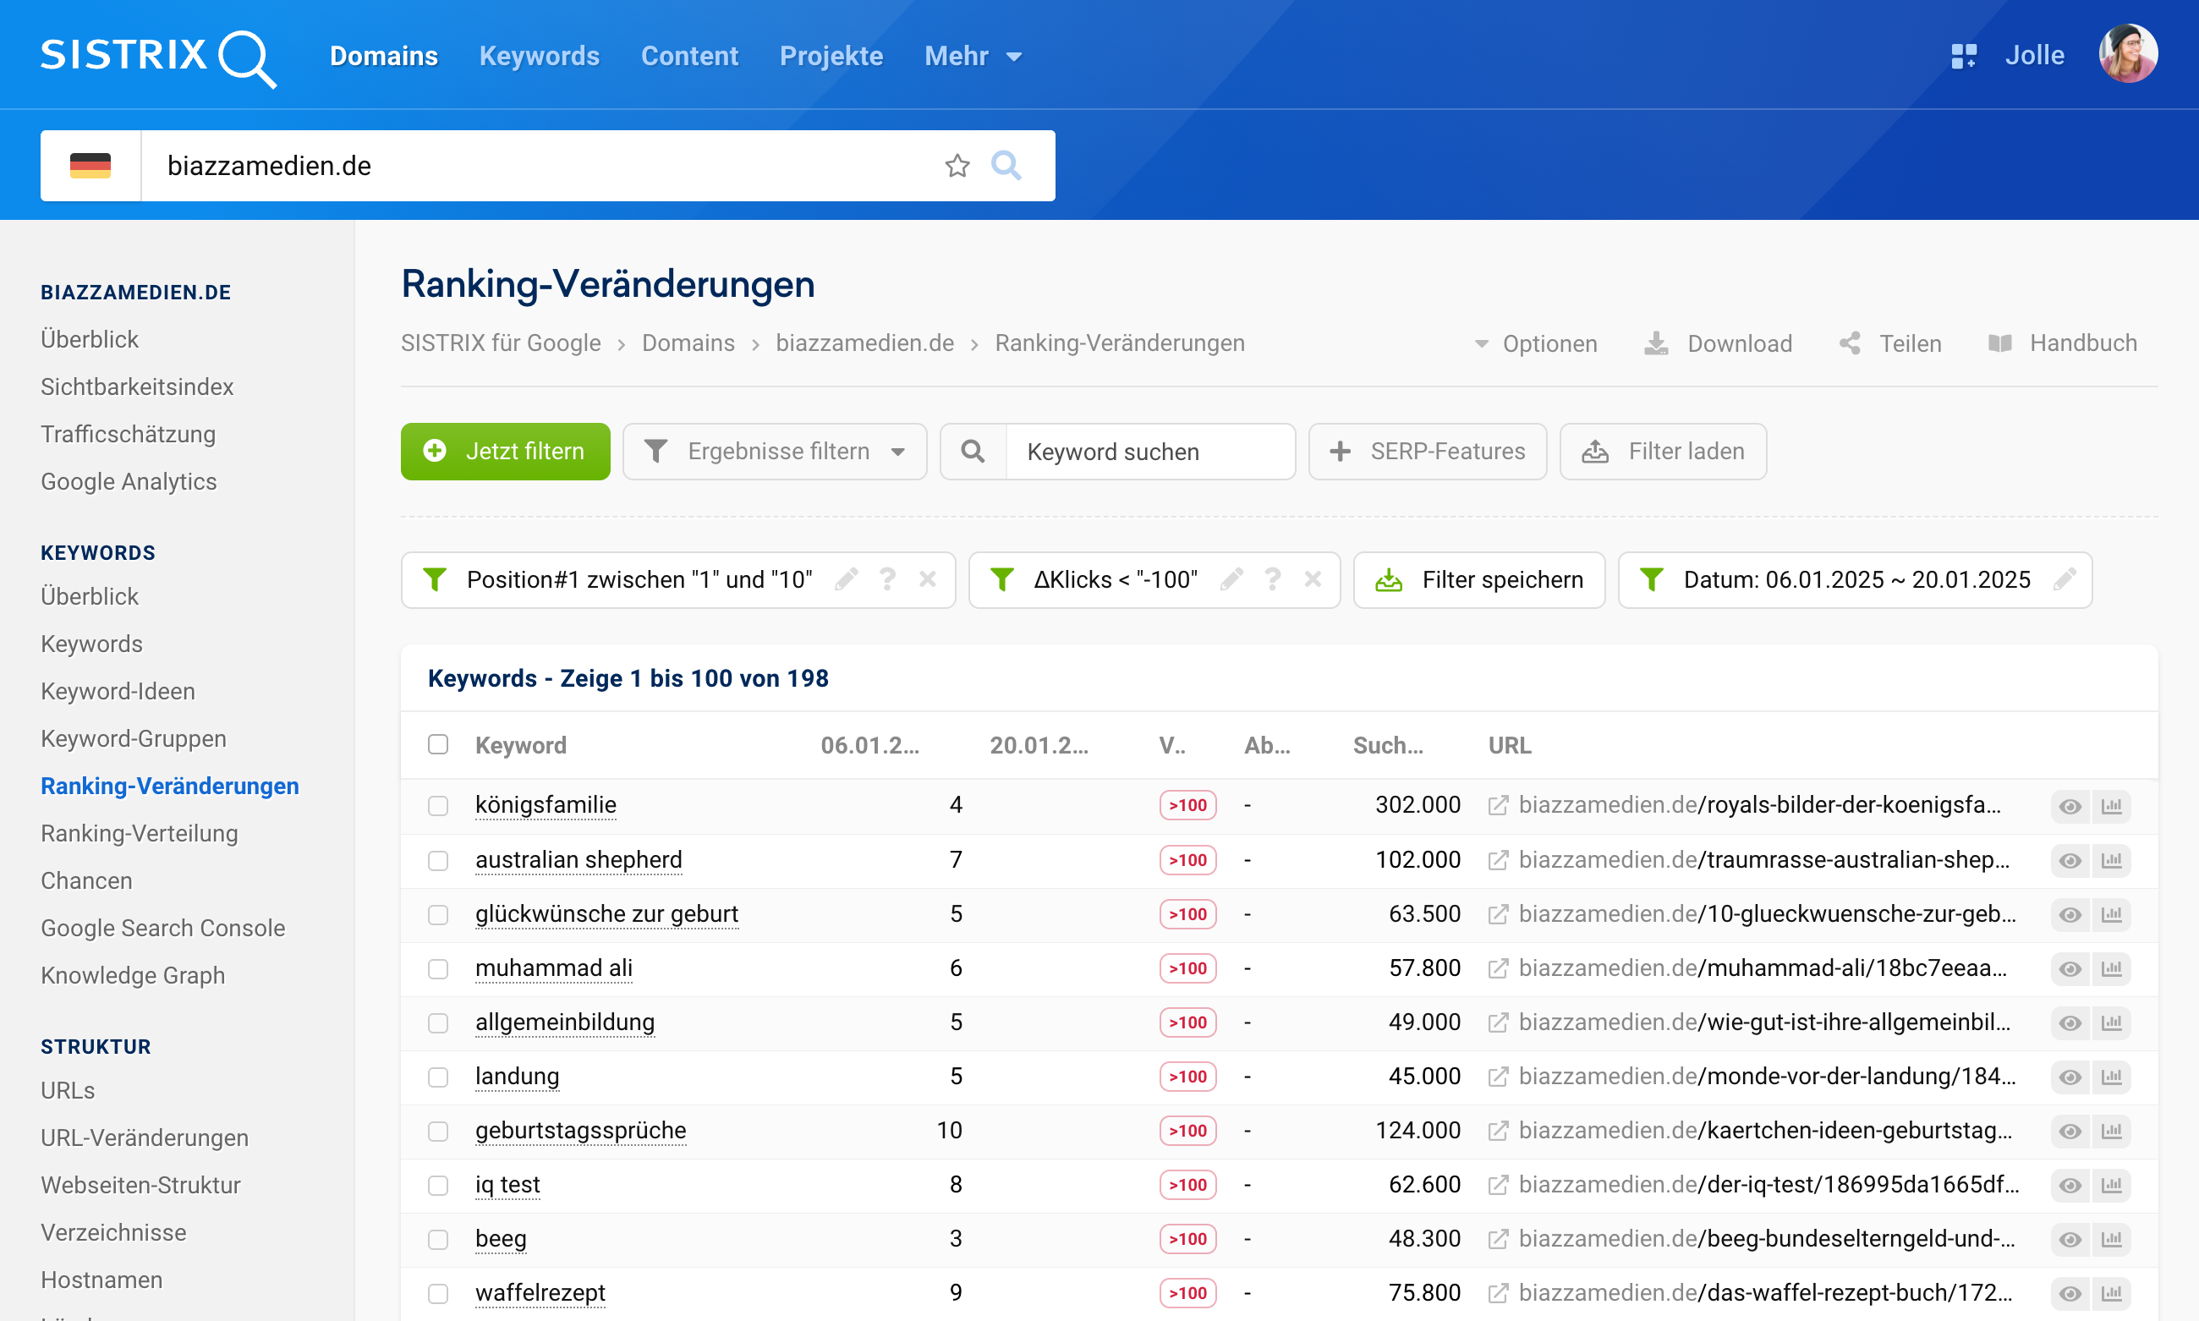This screenshot has height=1321, width=2199.
Task: Open the Handbuch via the book icon
Action: 2000,343
